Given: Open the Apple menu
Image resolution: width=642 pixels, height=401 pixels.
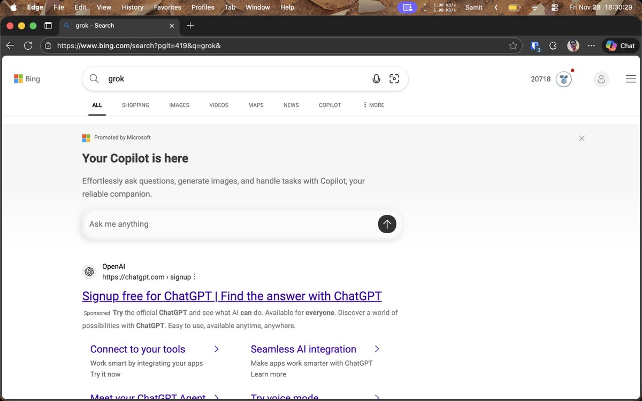Looking at the screenshot, I should click(x=13, y=7).
